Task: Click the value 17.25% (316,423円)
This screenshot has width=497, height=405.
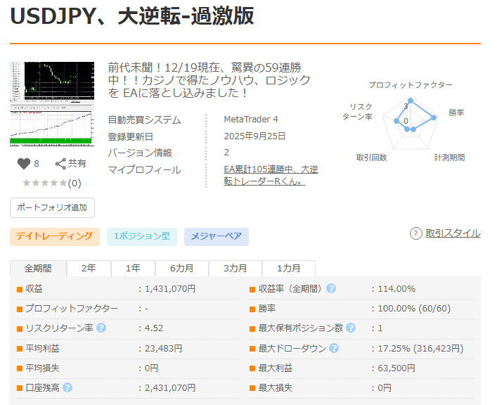Action: (x=420, y=348)
